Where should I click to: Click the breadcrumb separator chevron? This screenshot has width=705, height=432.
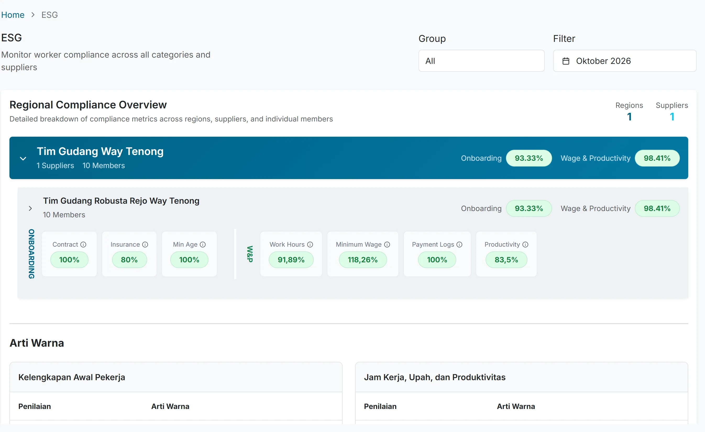coord(33,15)
